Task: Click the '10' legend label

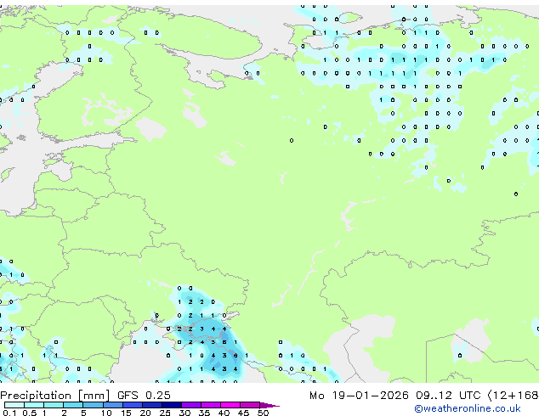Action: point(106,413)
